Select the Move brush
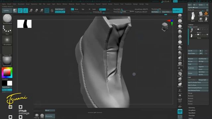 [x=180, y=79]
